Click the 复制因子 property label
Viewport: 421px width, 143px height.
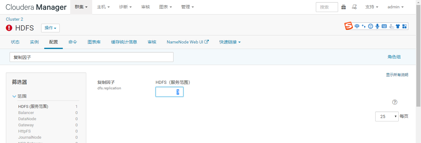coord(106,82)
